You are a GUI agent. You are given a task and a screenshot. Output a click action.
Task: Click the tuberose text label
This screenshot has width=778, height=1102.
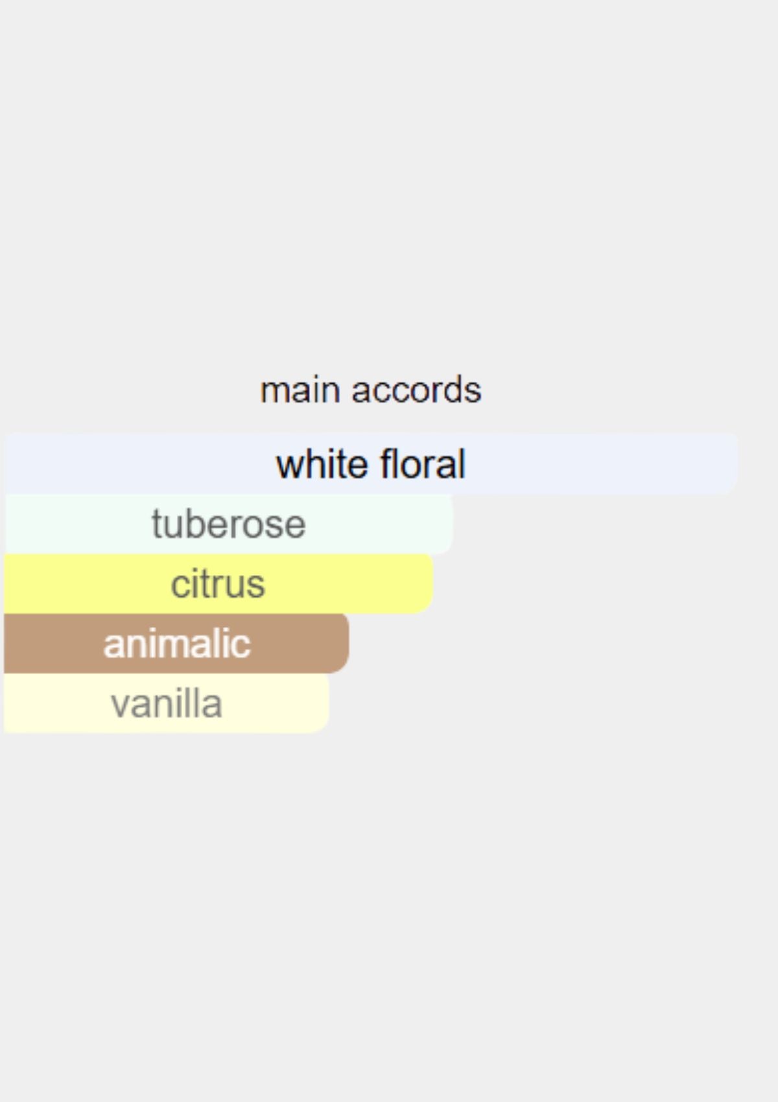(229, 524)
